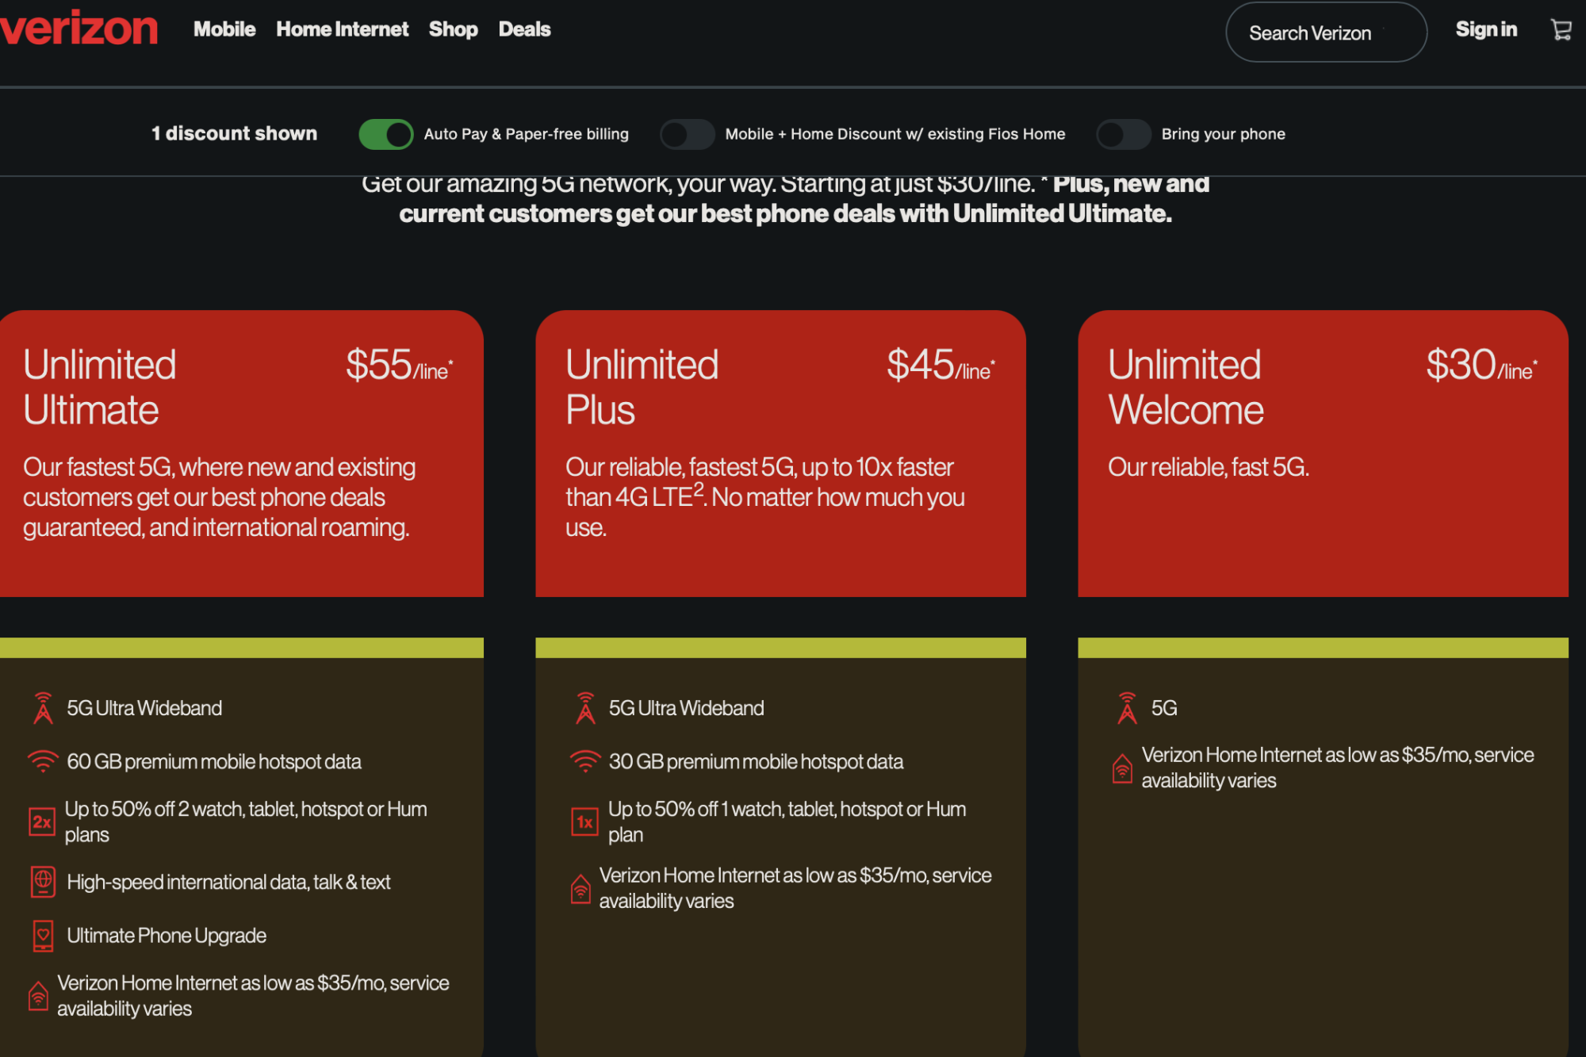Turn on the Bring your phone toggle
Screen dimensions: 1586x1057
(x=1124, y=134)
